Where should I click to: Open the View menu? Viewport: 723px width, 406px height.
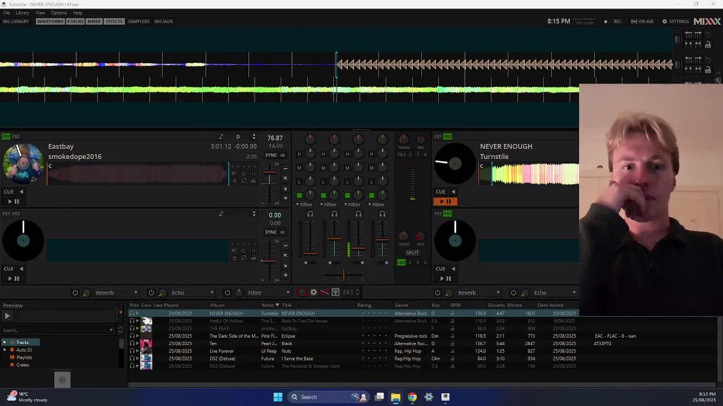point(40,12)
